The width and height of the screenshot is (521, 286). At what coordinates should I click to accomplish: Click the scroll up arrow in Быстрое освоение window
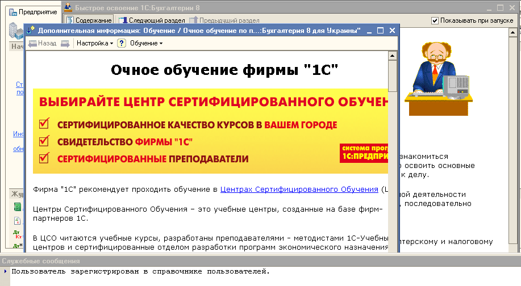point(512,32)
